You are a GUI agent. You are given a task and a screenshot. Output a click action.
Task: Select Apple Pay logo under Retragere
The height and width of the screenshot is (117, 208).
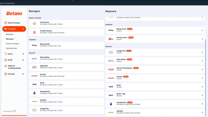click(34, 67)
